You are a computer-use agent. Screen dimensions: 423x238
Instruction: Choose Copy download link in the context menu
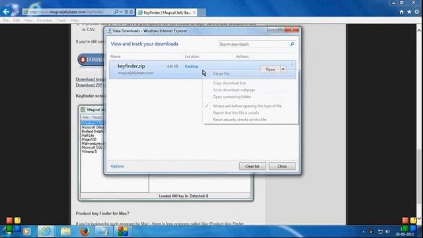pyautogui.click(x=229, y=83)
